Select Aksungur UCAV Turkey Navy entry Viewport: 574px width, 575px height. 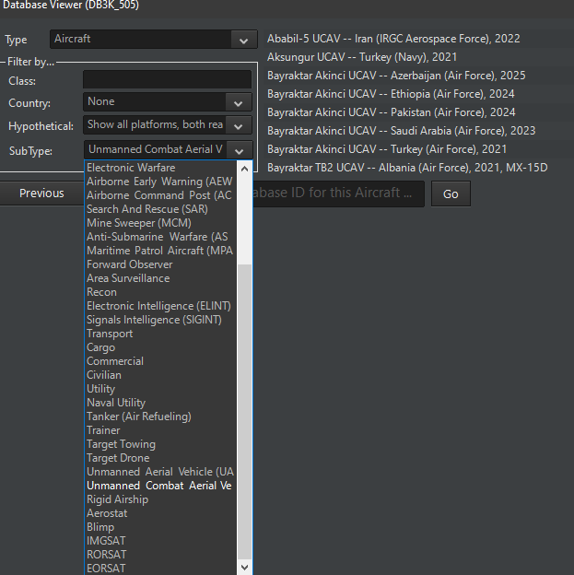click(418, 57)
